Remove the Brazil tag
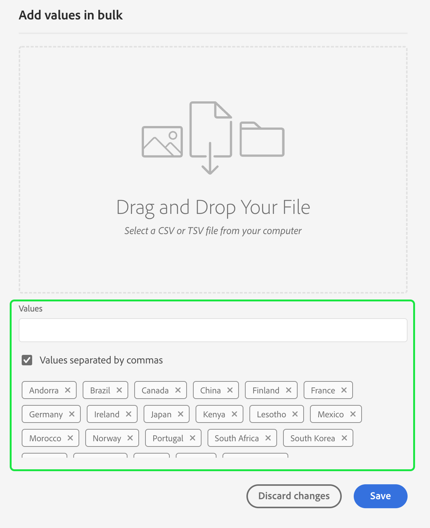The image size is (430, 528). [x=119, y=390]
